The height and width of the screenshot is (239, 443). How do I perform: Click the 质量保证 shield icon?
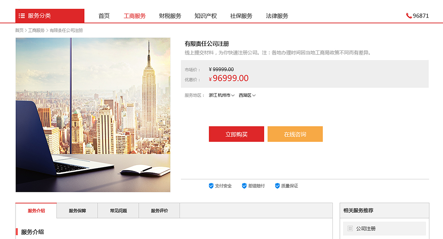tap(277, 186)
